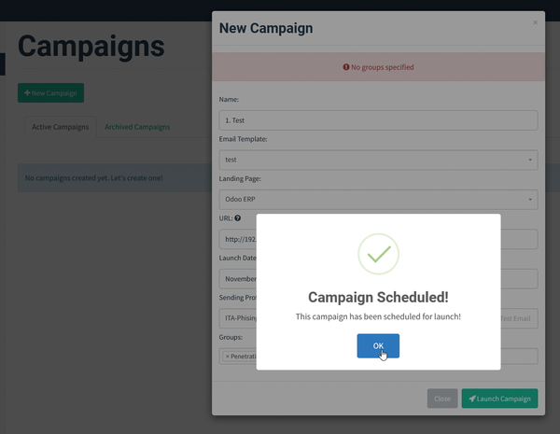
Task: Click the New Campaign green button
Action: (x=50, y=93)
